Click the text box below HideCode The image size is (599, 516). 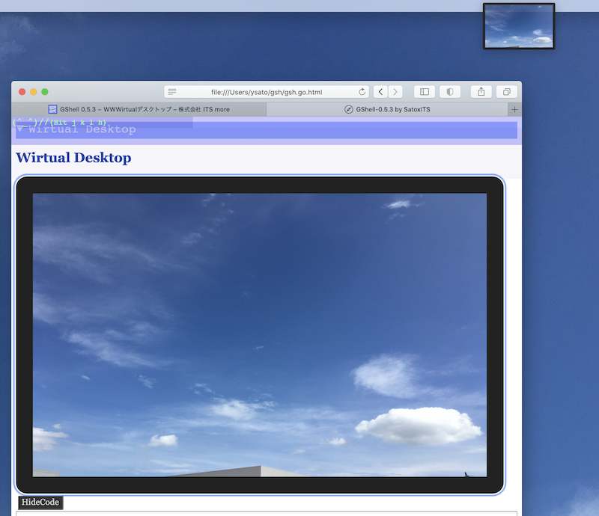pos(266,513)
